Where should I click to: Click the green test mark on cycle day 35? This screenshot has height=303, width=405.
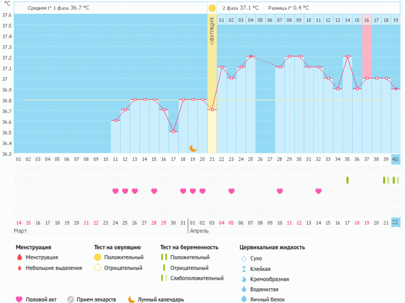click(x=347, y=180)
